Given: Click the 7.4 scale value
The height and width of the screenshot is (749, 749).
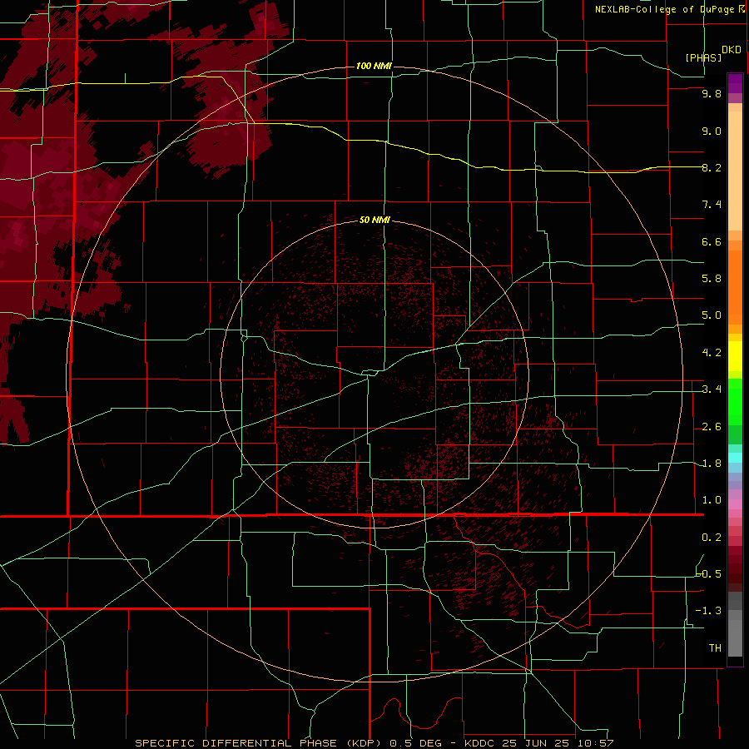Looking at the screenshot, I should pos(712,205).
